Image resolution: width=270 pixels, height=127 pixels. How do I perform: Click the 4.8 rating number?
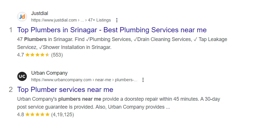coord(21,115)
